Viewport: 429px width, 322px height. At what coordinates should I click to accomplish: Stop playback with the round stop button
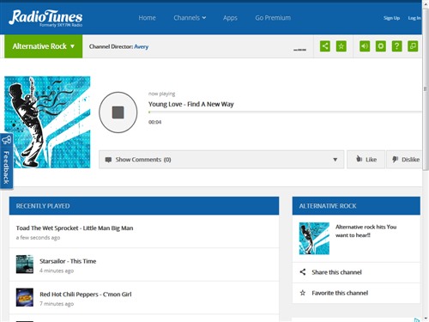tap(118, 112)
